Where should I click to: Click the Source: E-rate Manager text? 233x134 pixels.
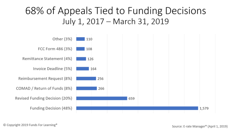[x=200, y=126]
